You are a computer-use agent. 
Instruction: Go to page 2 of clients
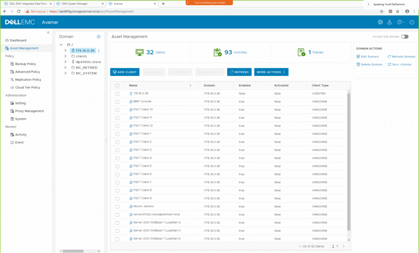pos(337,246)
